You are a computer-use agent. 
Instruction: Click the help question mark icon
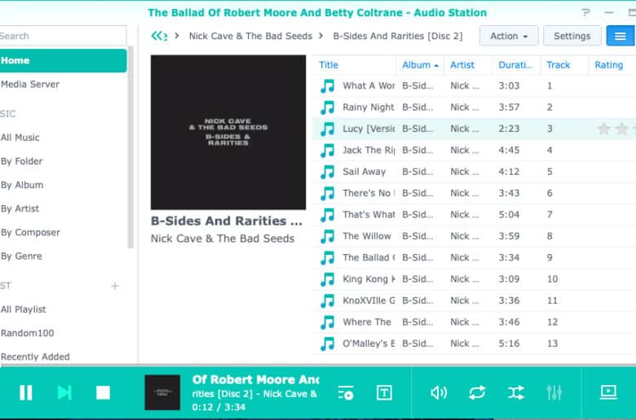585,12
